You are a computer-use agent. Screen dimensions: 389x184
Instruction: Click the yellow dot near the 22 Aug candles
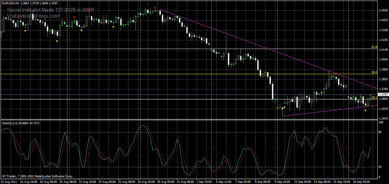coord(81,30)
